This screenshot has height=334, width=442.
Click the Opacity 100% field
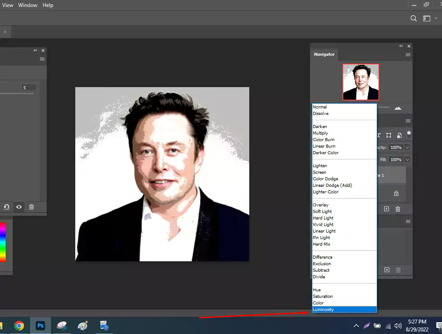396,147
